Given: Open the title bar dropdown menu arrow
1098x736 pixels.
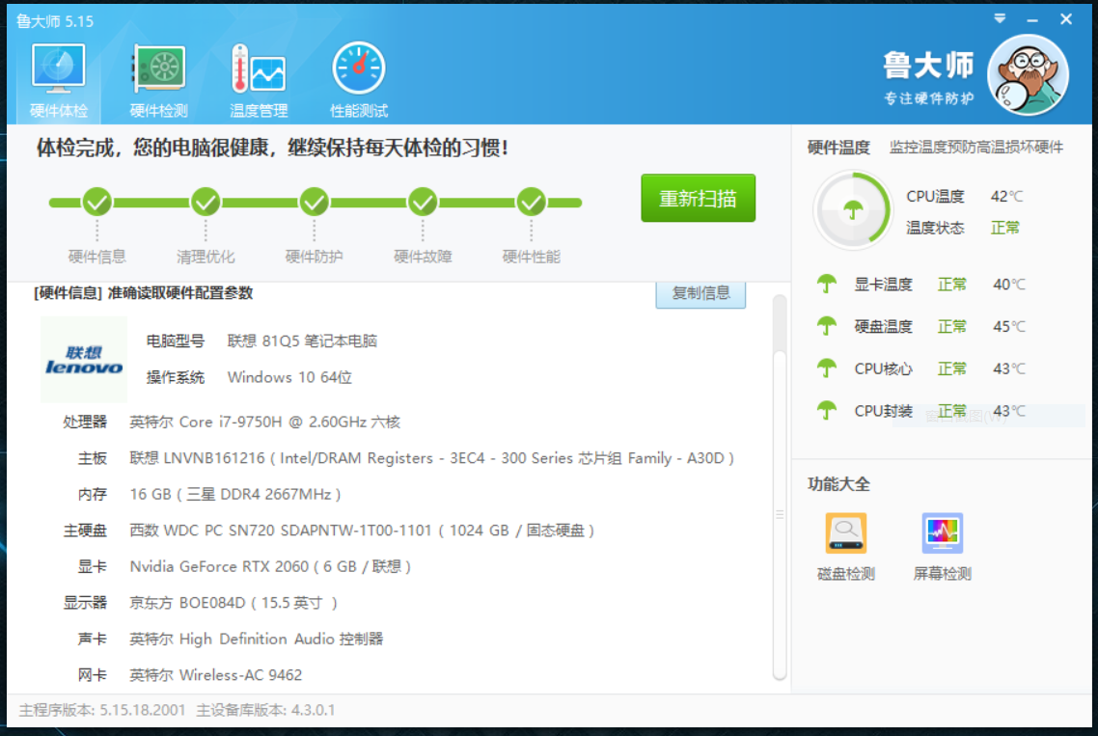Looking at the screenshot, I should 1000,19.
